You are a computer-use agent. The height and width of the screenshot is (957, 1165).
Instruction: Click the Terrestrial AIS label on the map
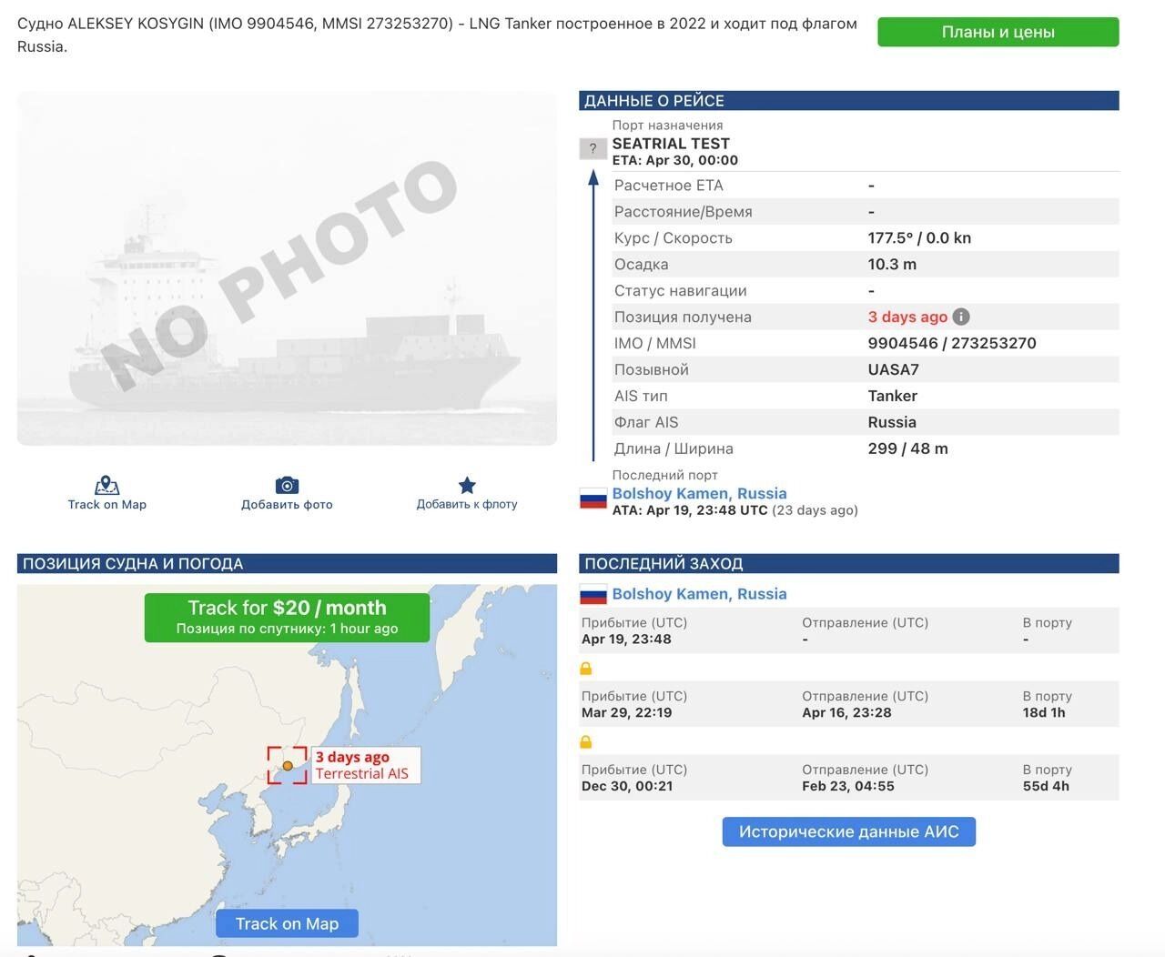pos(362,773)
